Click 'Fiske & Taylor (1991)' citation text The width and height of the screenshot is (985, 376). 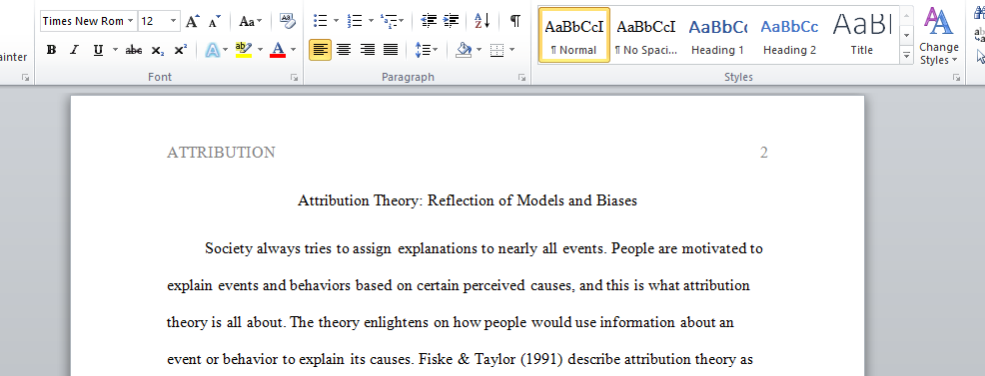(491, 360)
